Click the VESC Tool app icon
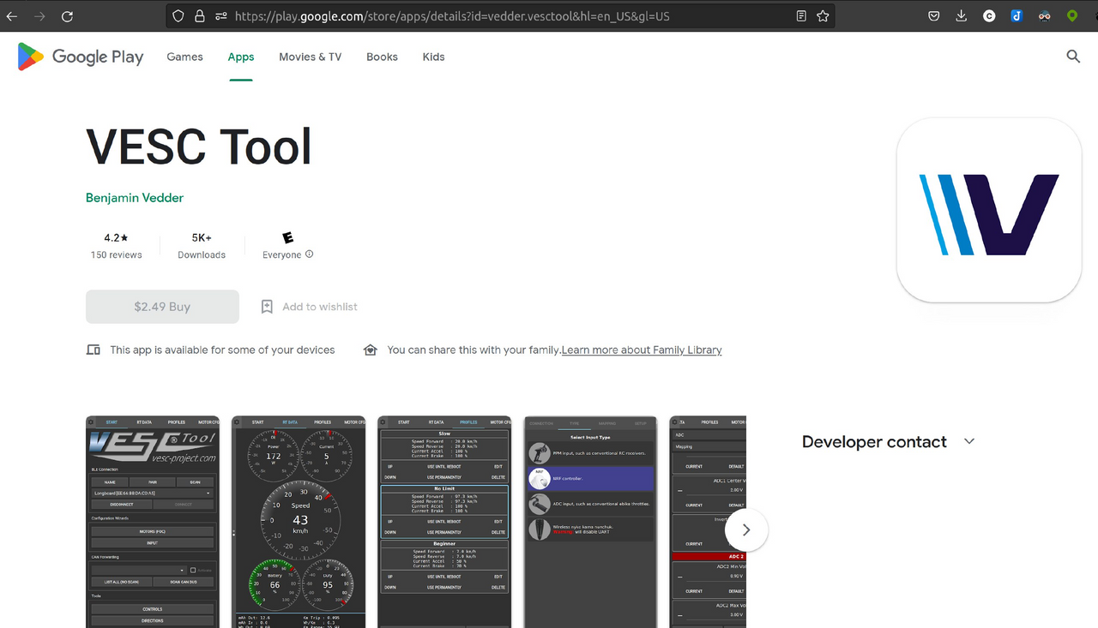 (x=989, y=210)
